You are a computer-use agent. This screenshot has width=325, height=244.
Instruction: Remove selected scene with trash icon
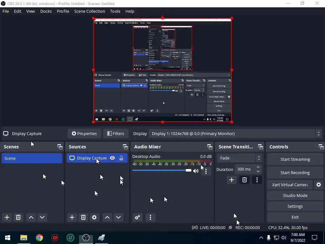click(x=18, y=217)
